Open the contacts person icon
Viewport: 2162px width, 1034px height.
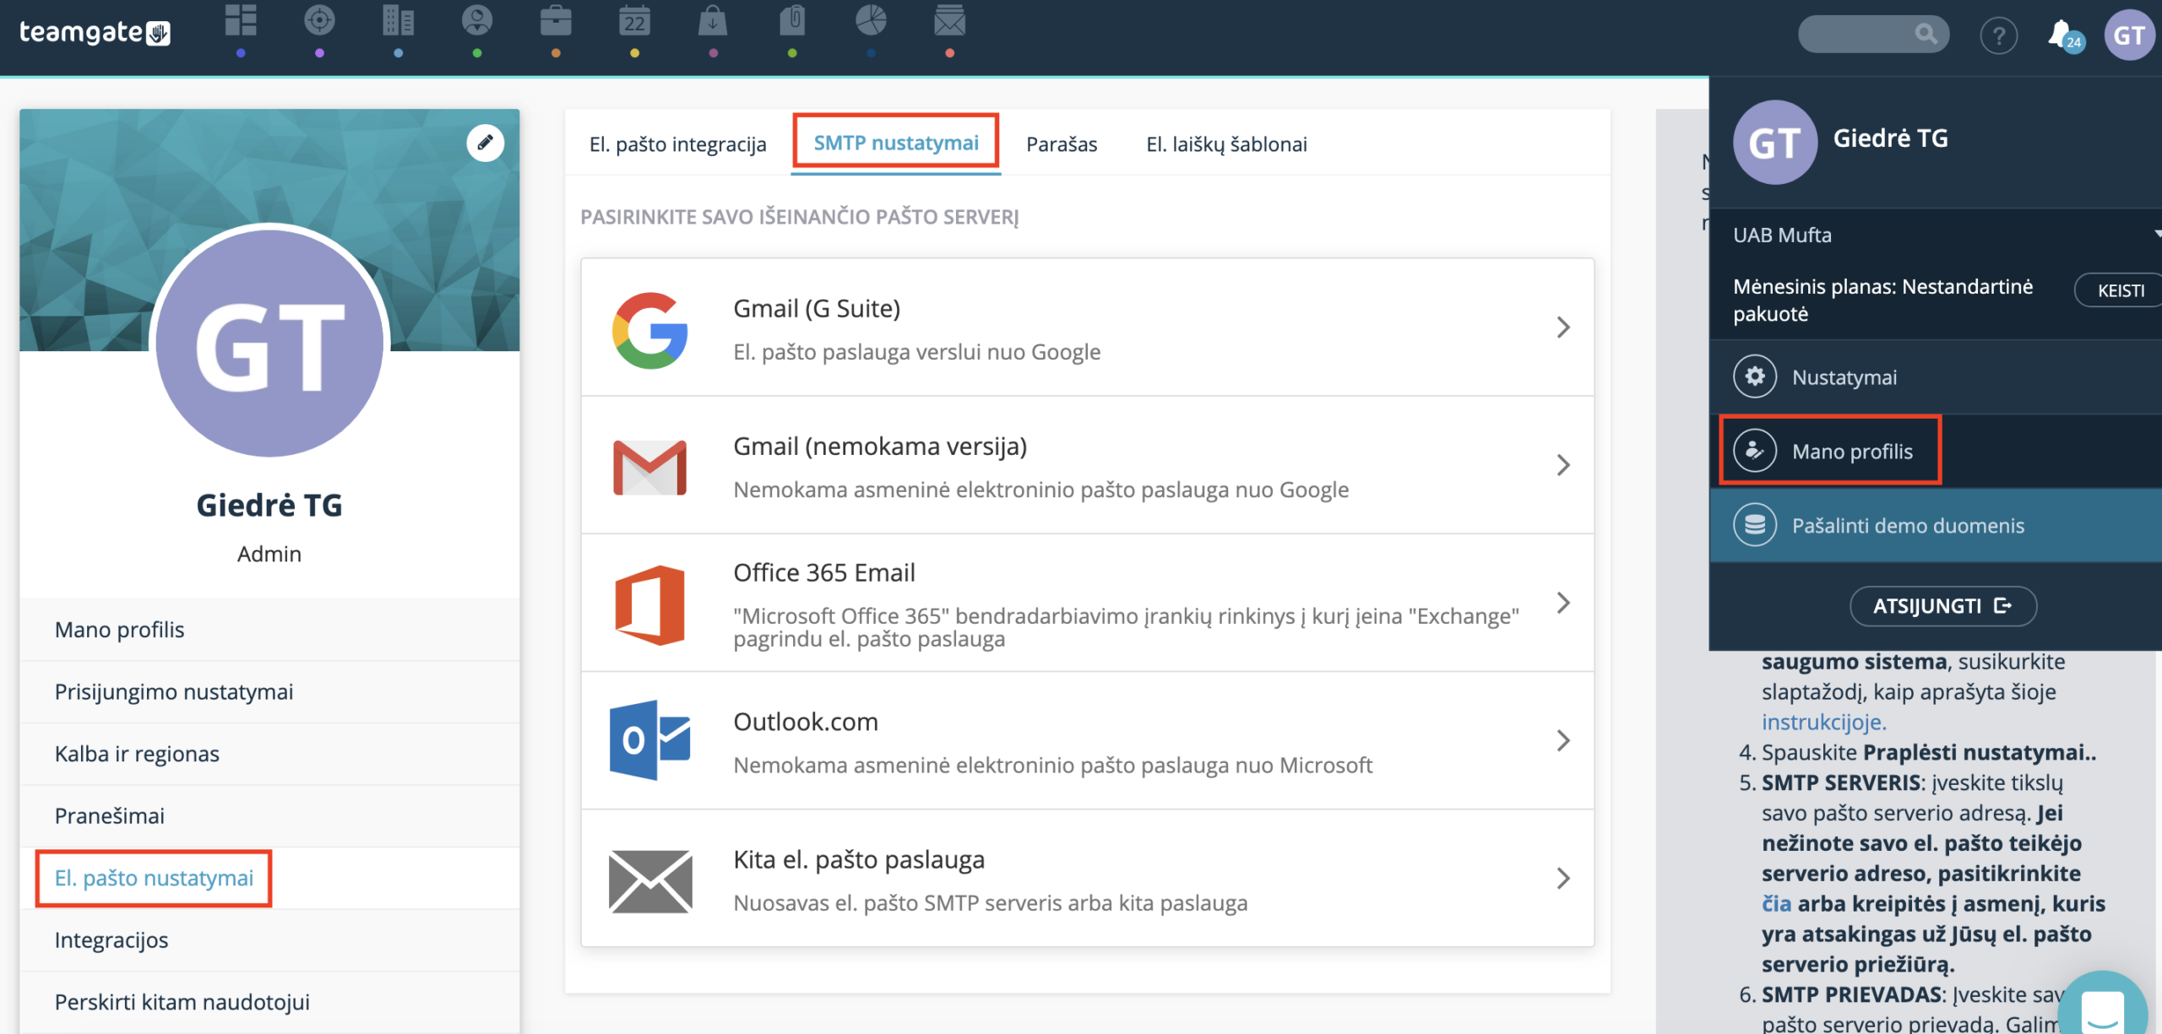[477, 21]
